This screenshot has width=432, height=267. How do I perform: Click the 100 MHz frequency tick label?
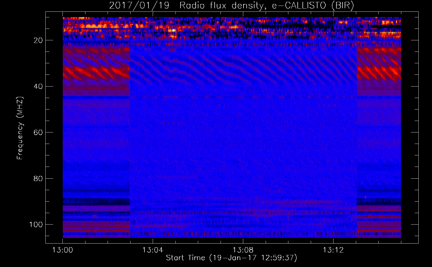(x=36, y=225)
